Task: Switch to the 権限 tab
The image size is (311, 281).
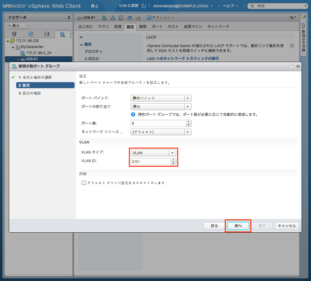Action: [x=143, y=26]
